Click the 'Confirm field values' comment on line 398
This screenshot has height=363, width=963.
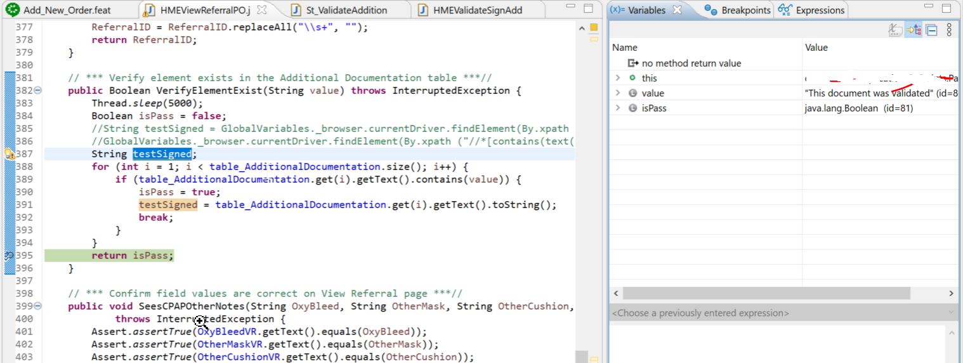click(x=265, y=294)
